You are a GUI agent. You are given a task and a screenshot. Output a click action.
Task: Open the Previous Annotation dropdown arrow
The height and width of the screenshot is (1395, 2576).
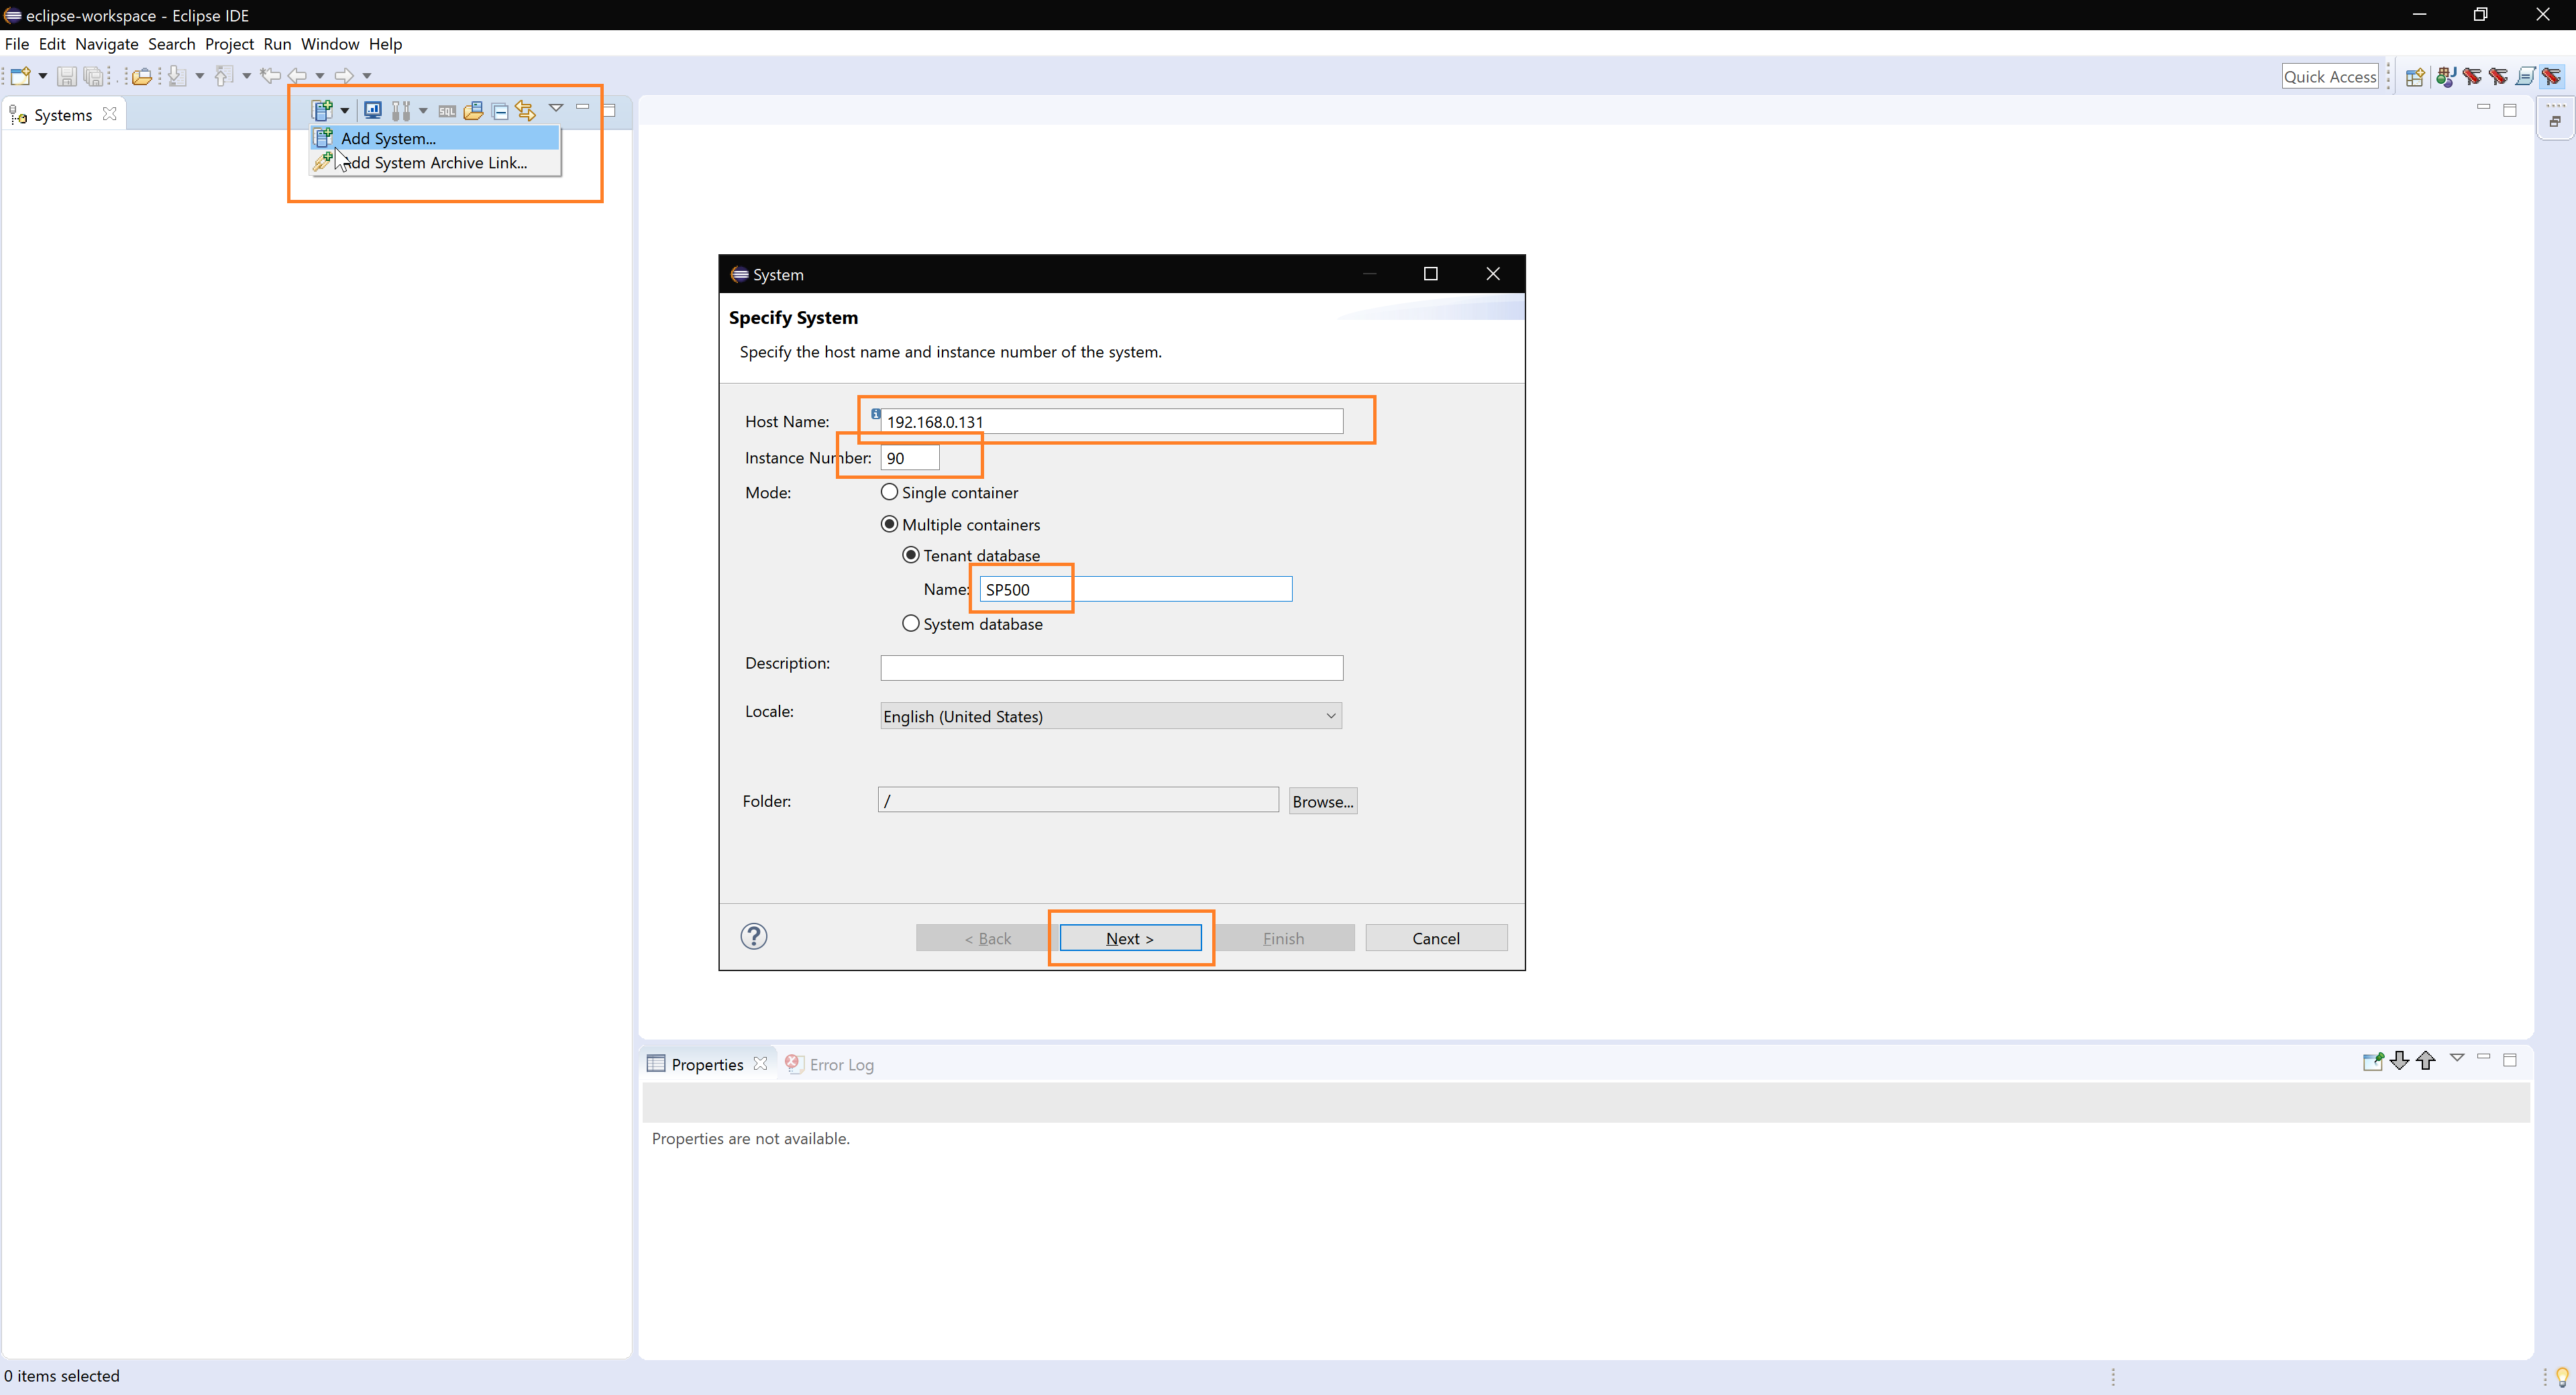coord(246,76)
